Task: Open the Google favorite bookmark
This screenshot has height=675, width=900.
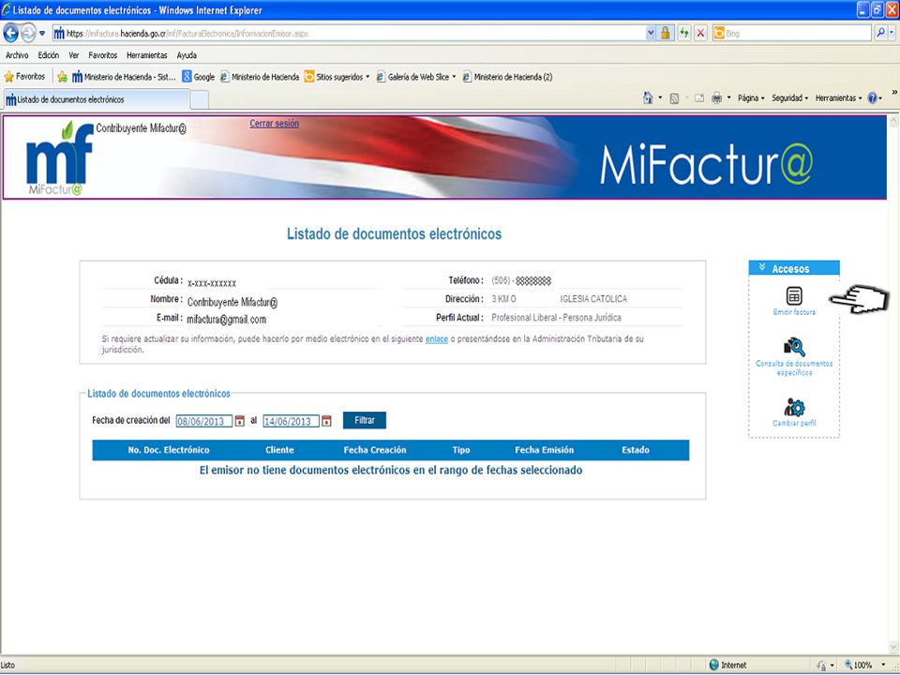Action: coord(198,76)
